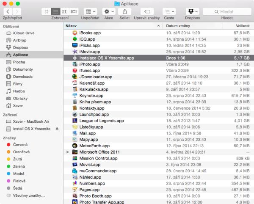Eject the Install OS X Yosemite volume

pyautogui.click(x=57, y=128)
